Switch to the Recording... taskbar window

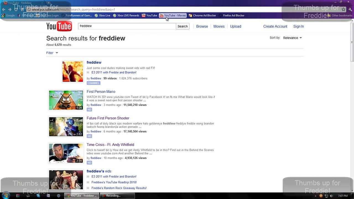tap(117, 196)
